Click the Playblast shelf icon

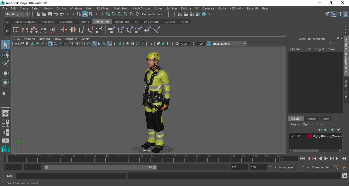16,30
